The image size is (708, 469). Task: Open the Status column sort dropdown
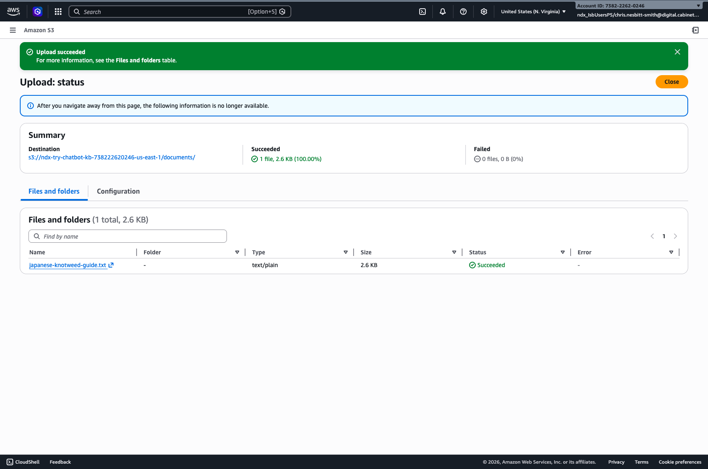[562, 252]
